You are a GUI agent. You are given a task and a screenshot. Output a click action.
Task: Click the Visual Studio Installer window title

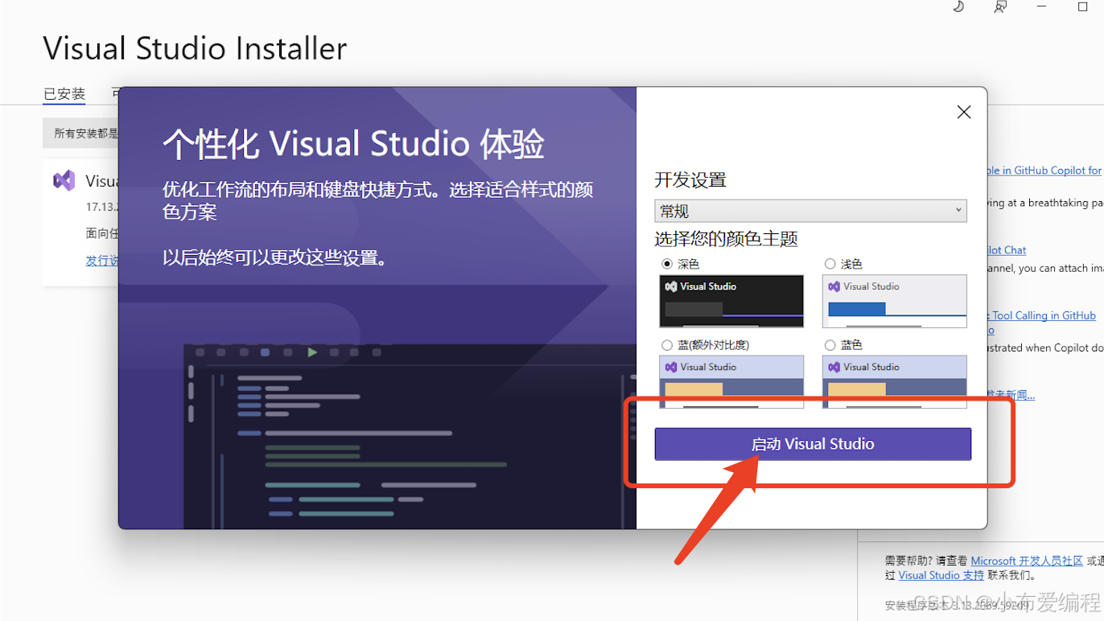(x=195, y=48)
